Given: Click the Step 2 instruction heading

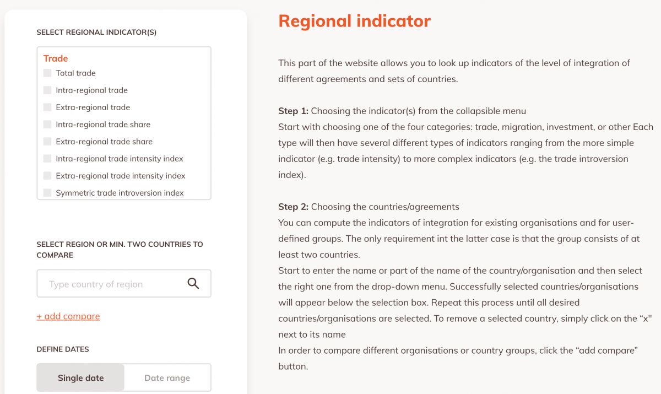Looking at the screenshot, I should (x=294, y=207).
